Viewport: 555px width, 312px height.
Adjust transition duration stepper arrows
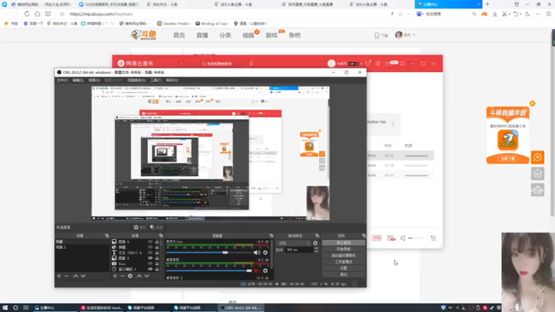pyautogui.click(x=316, y=250)
